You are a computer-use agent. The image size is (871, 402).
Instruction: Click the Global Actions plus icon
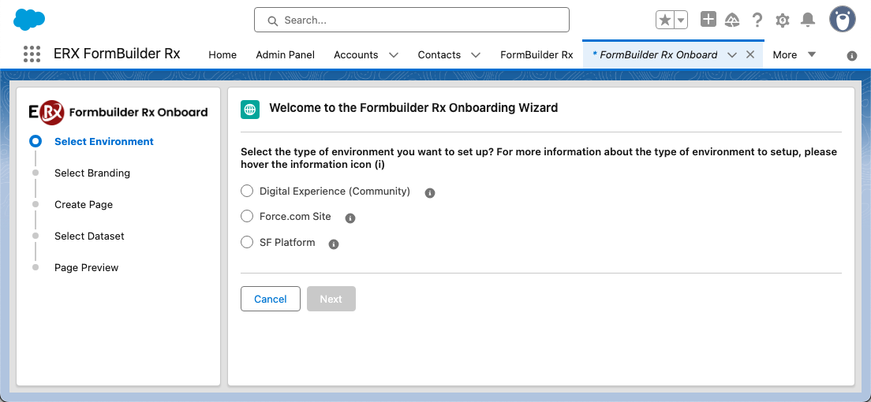(708, 20)
